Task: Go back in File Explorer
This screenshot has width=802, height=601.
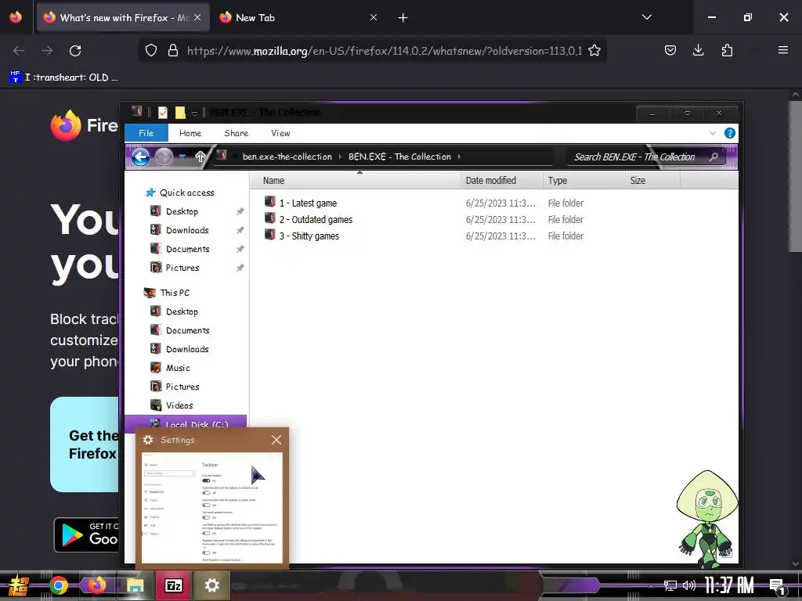Action: [141, 157]
